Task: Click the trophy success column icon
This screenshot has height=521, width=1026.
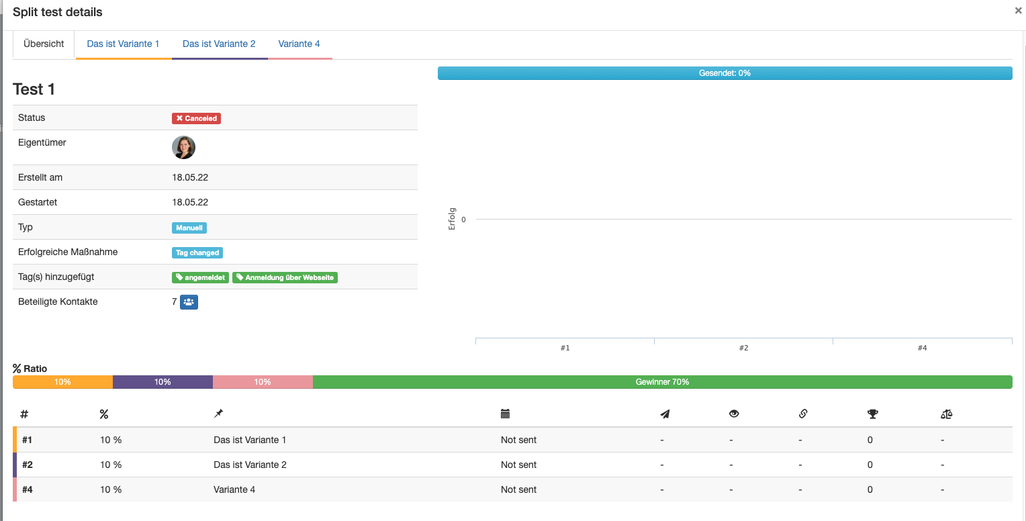Action: (872, 414)
